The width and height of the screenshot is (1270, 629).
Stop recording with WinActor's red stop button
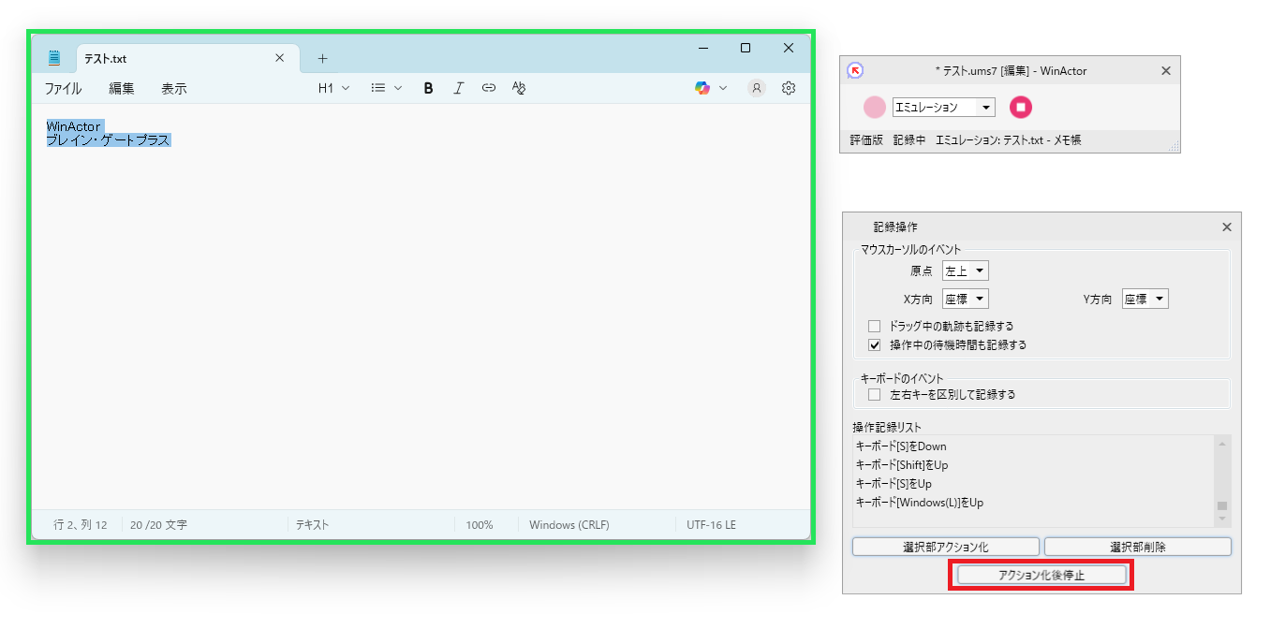[x=1021, y=108]
